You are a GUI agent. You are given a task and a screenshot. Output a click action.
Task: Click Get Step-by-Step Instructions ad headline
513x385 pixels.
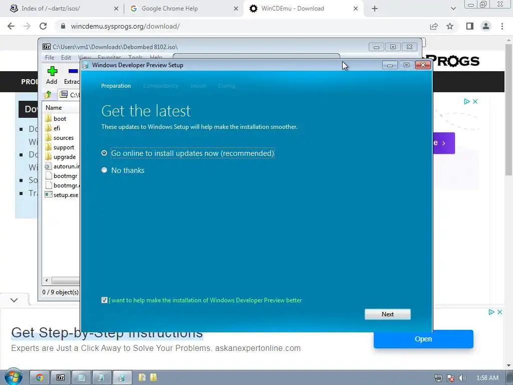107,333
